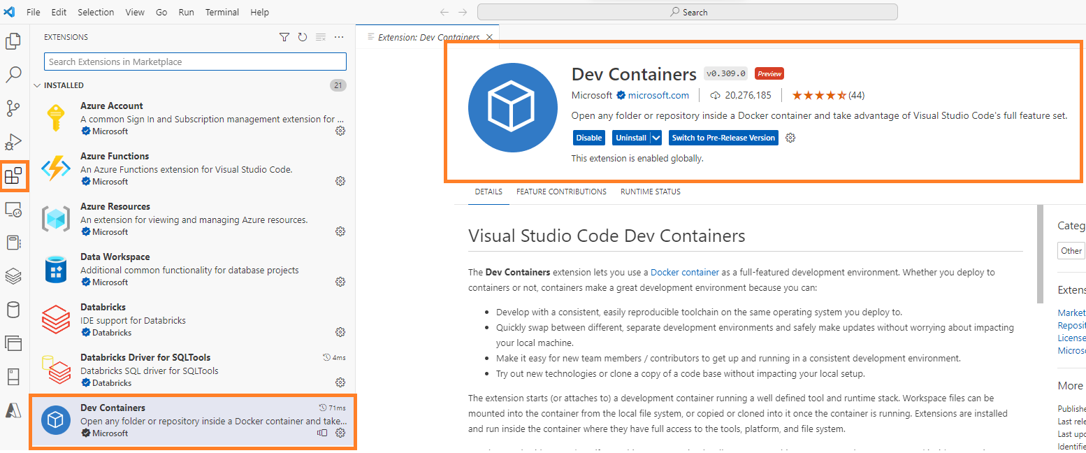Go back with the navigation arrow
The image size is (1086, 453).
(x=444, y=12)
